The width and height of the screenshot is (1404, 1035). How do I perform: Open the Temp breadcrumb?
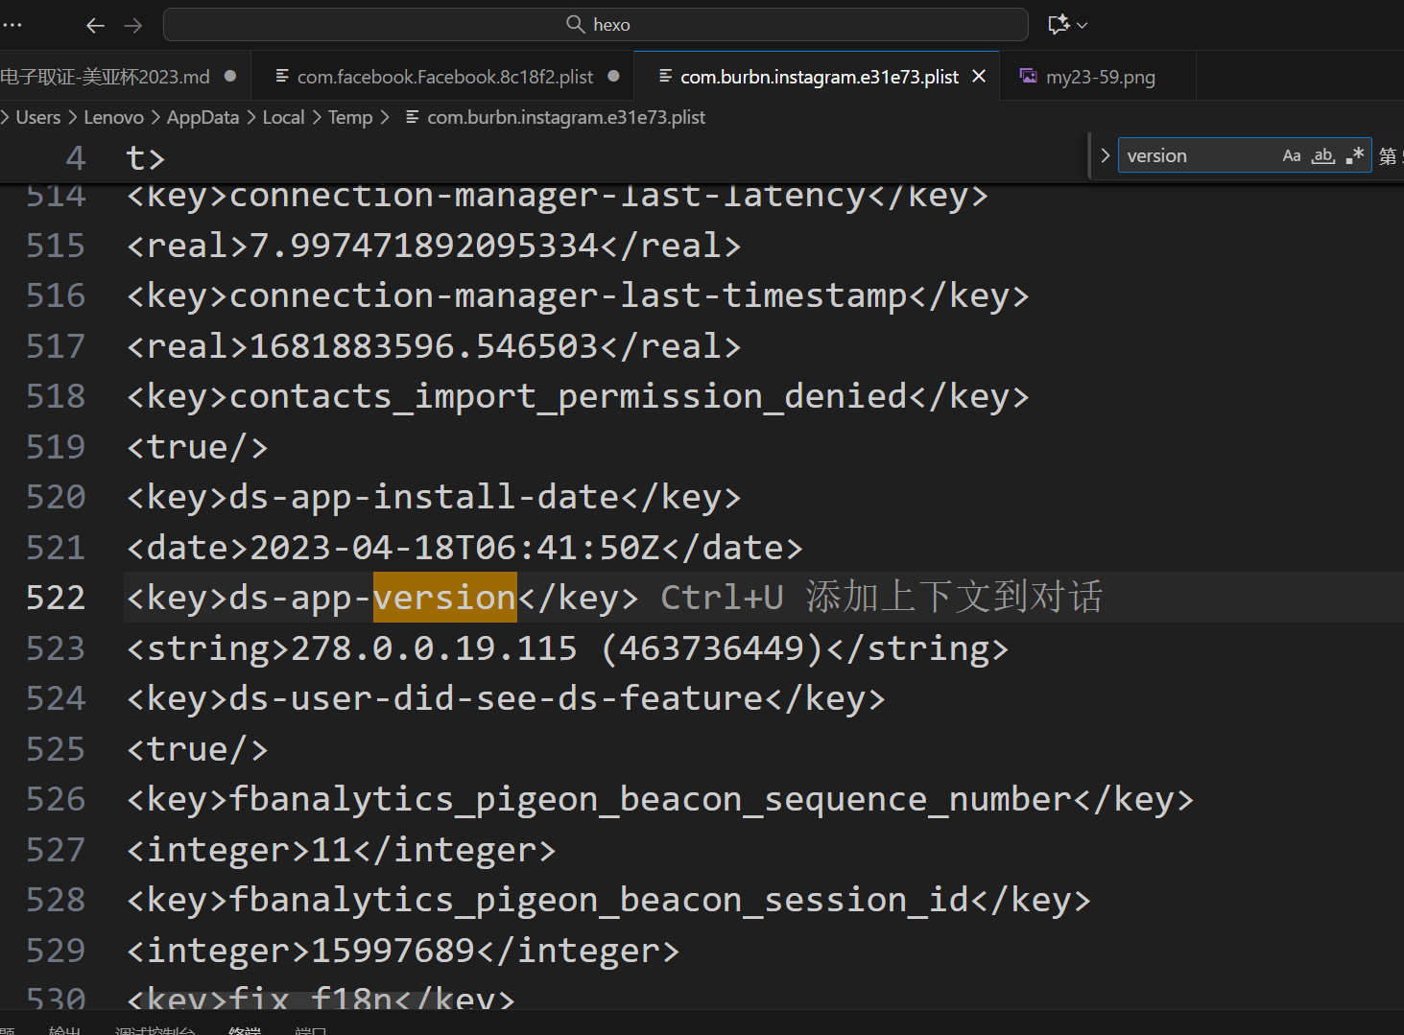pyautogui.click(x=350, y=117)
